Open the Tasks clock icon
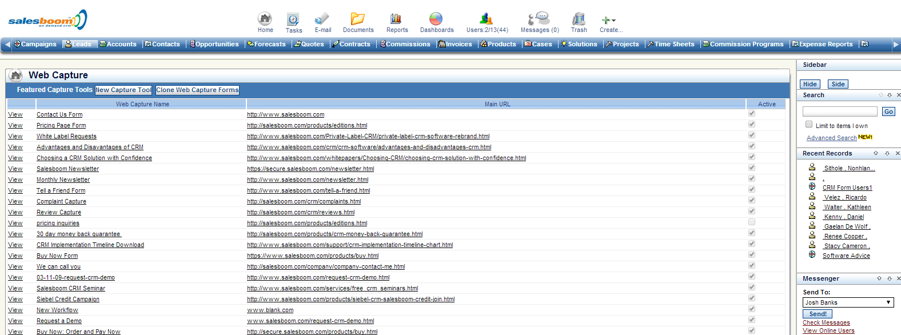This screenshot has height=335, width=901. (x=293, y=19)
